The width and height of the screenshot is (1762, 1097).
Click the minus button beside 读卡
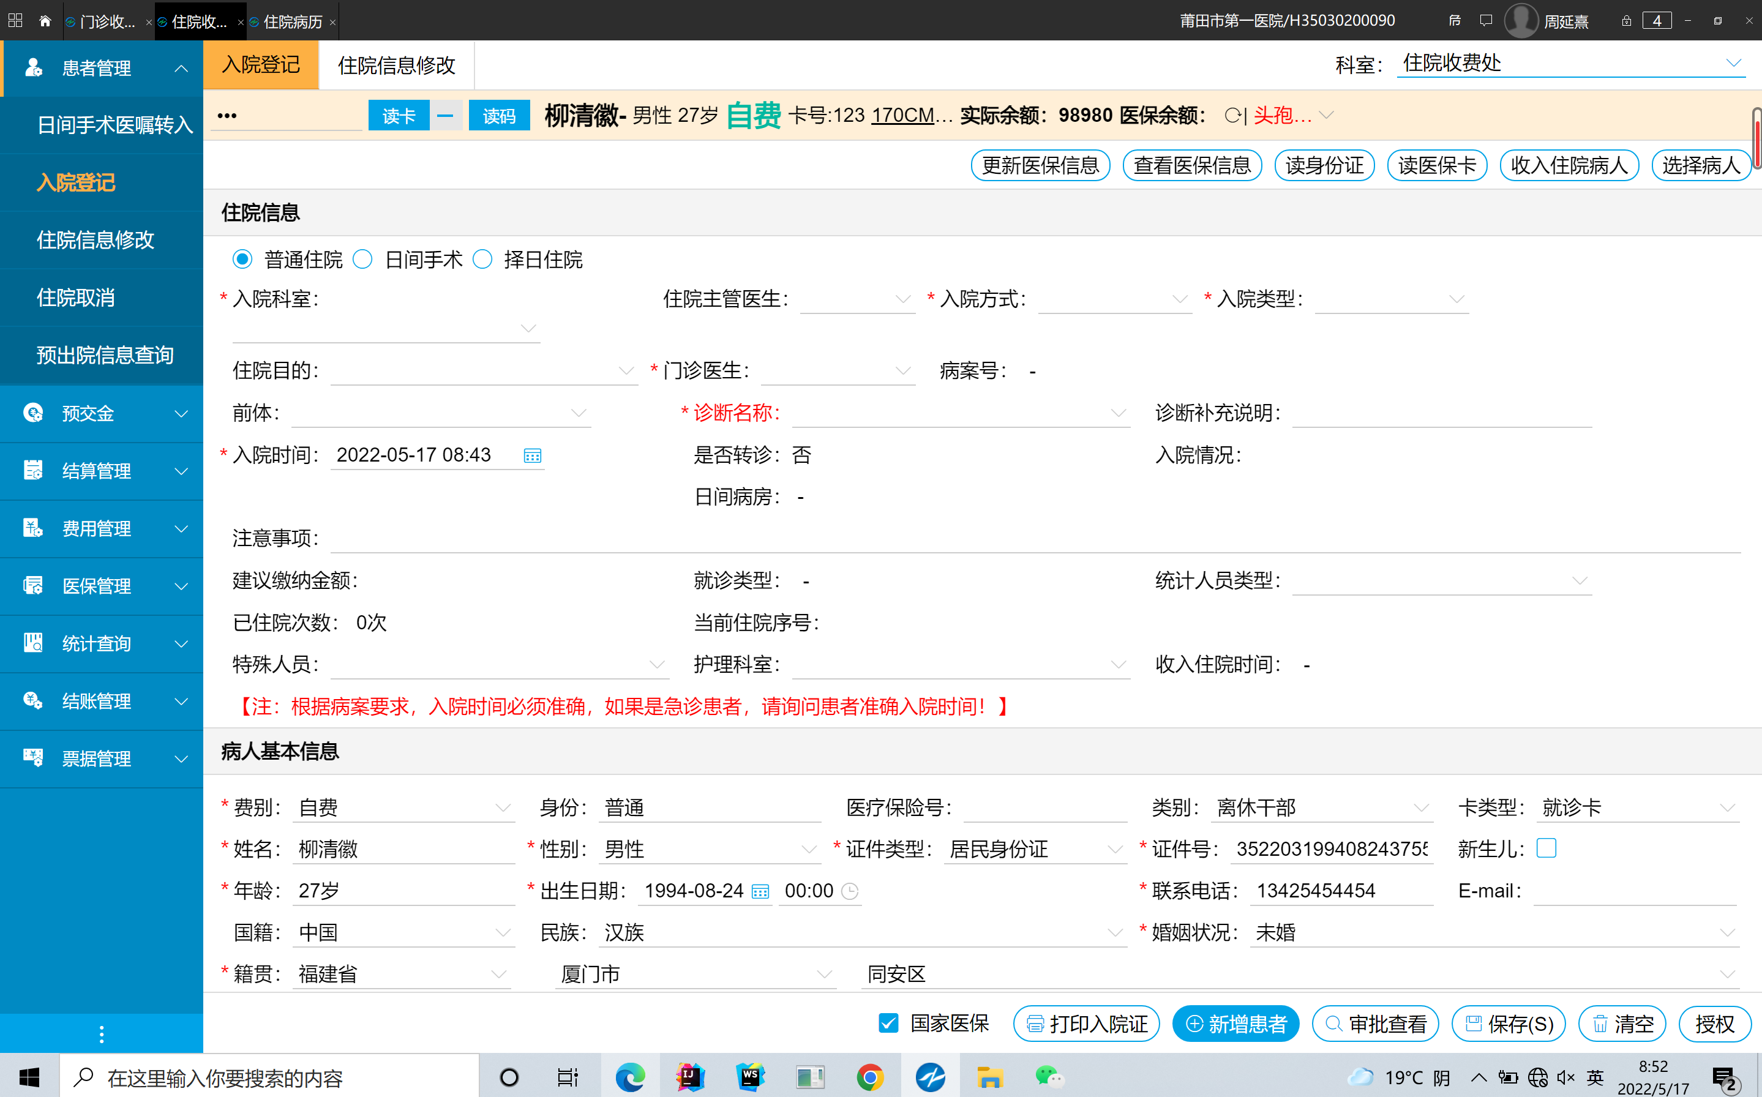[445, 115]
